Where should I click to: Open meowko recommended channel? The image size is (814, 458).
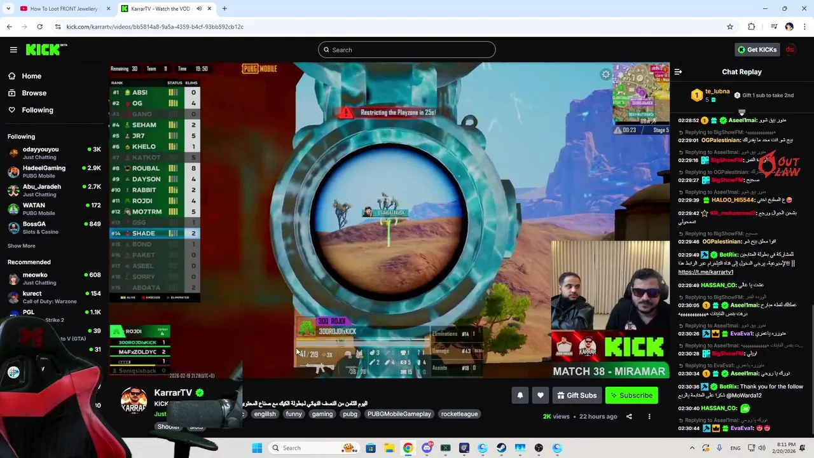click(54, 279)
